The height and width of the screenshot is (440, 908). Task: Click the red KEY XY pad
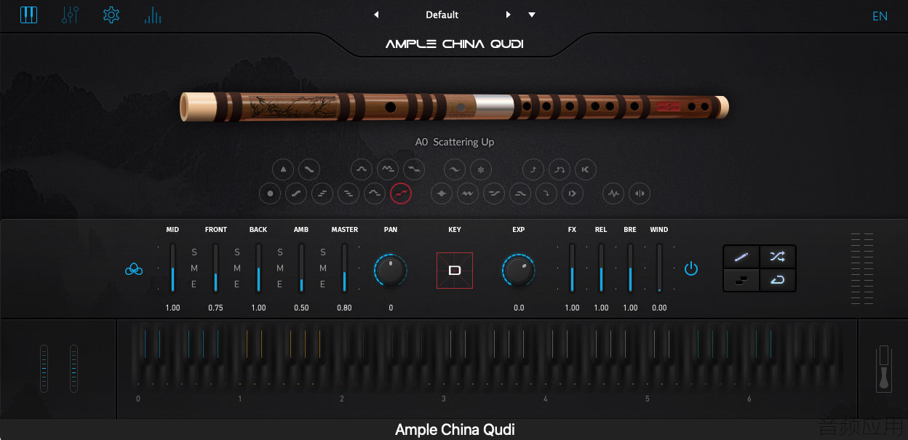point(455,271)
